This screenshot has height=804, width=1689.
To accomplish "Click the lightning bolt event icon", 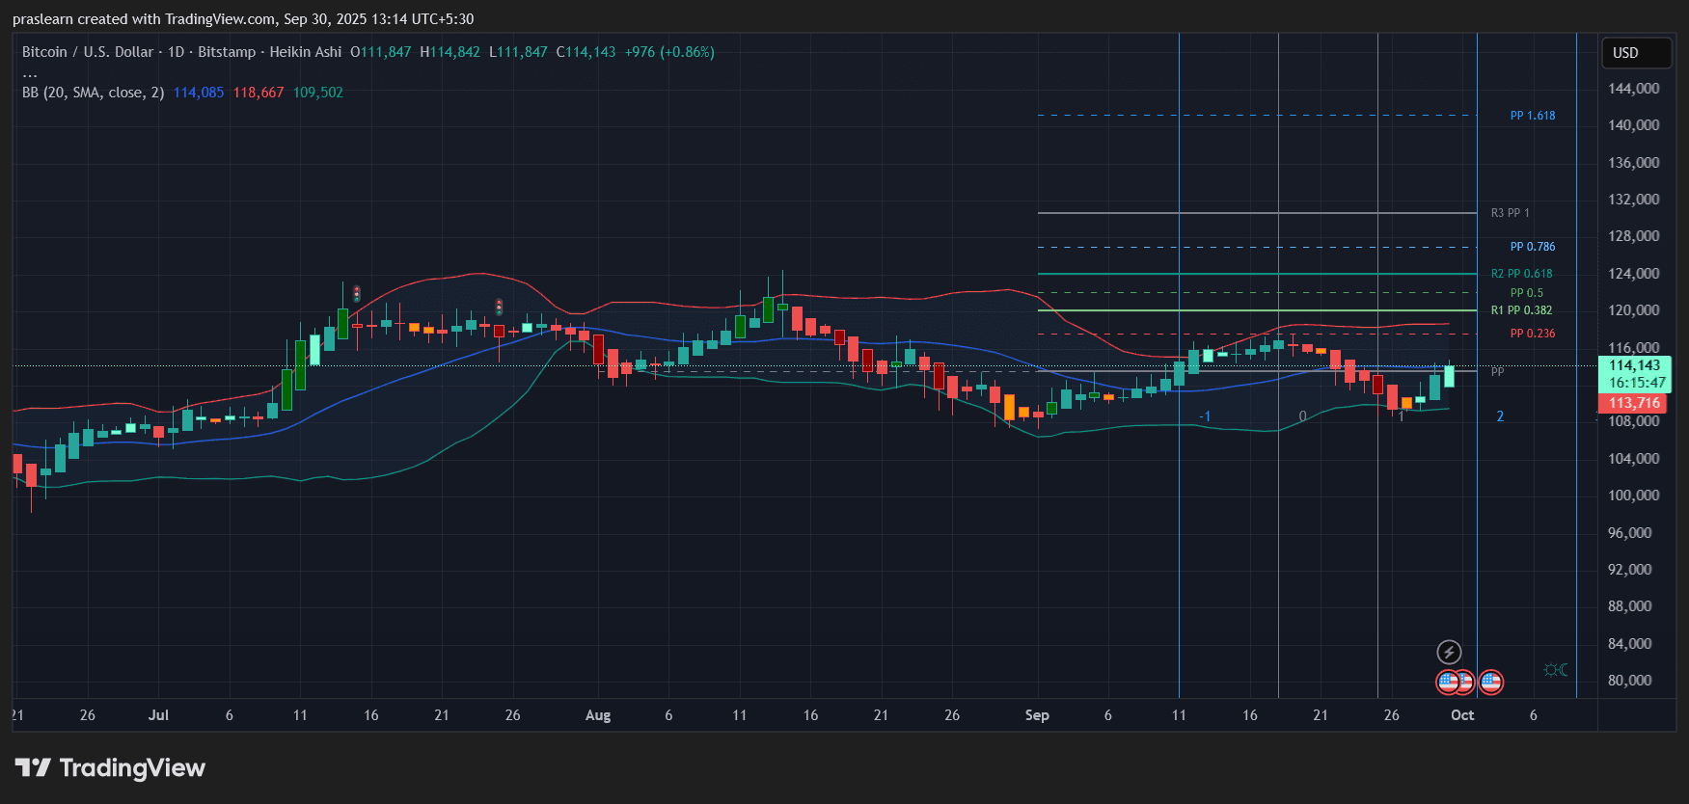I will [1449, 653].
